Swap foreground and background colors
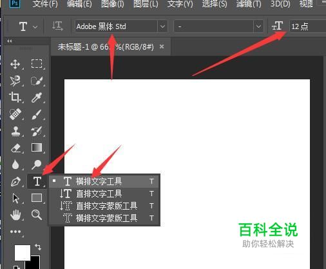Viewport: 326px width, 269px height. point(38,247)
